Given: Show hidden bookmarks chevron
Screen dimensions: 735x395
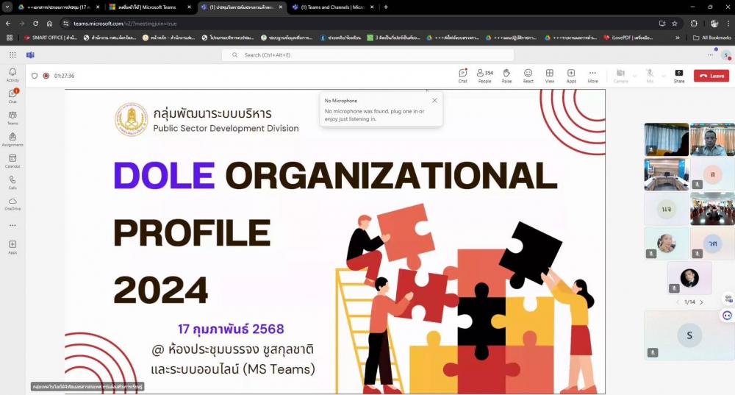Looking at the screenshot, I should click(x=678, y=38).
